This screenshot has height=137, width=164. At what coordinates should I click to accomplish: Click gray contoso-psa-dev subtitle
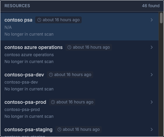(21, 82)
